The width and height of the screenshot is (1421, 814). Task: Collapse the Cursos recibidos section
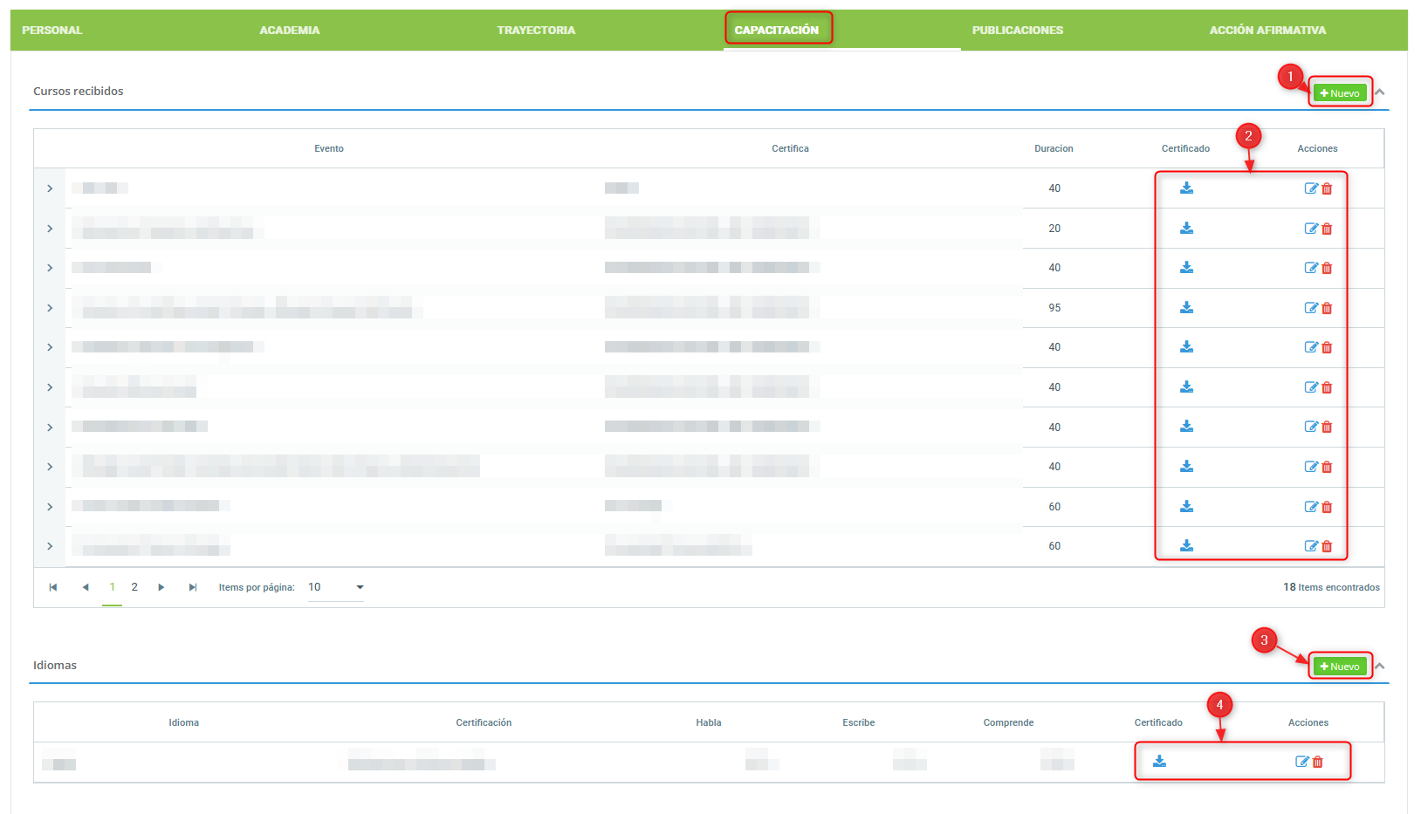click(x=1380, y=92)
